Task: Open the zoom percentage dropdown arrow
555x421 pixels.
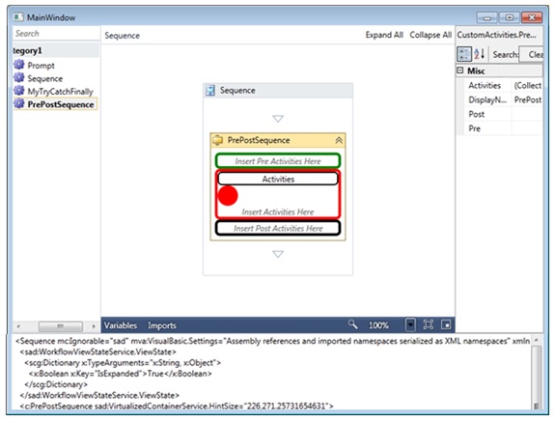Action: (410, 324)
